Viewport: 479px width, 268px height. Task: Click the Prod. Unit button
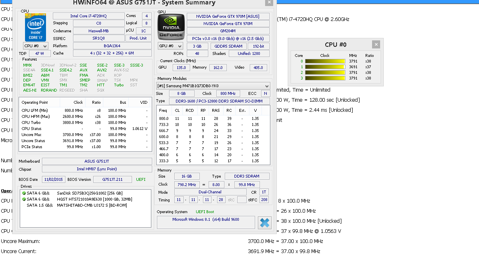click(138, 38)
